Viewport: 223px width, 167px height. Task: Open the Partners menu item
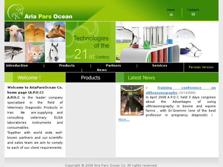click(113, 65)
